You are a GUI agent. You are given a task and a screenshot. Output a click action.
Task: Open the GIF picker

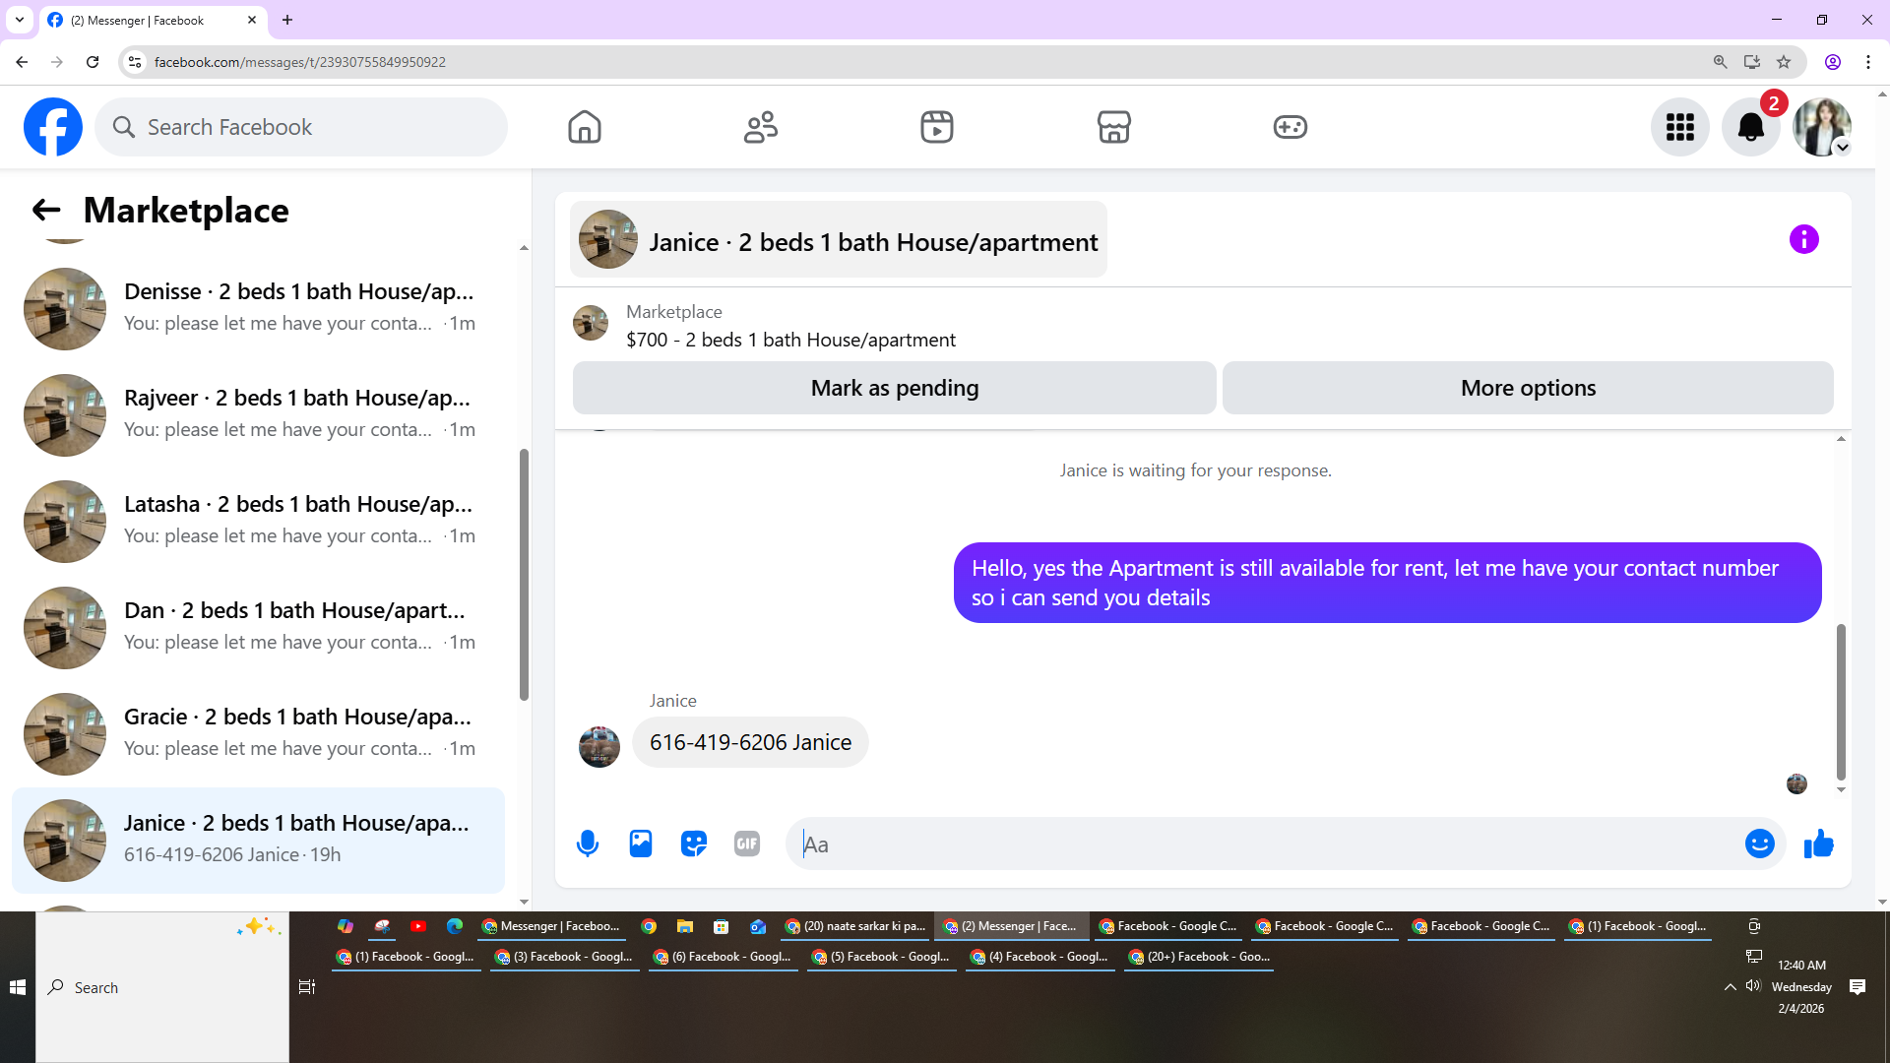(747, 844)
